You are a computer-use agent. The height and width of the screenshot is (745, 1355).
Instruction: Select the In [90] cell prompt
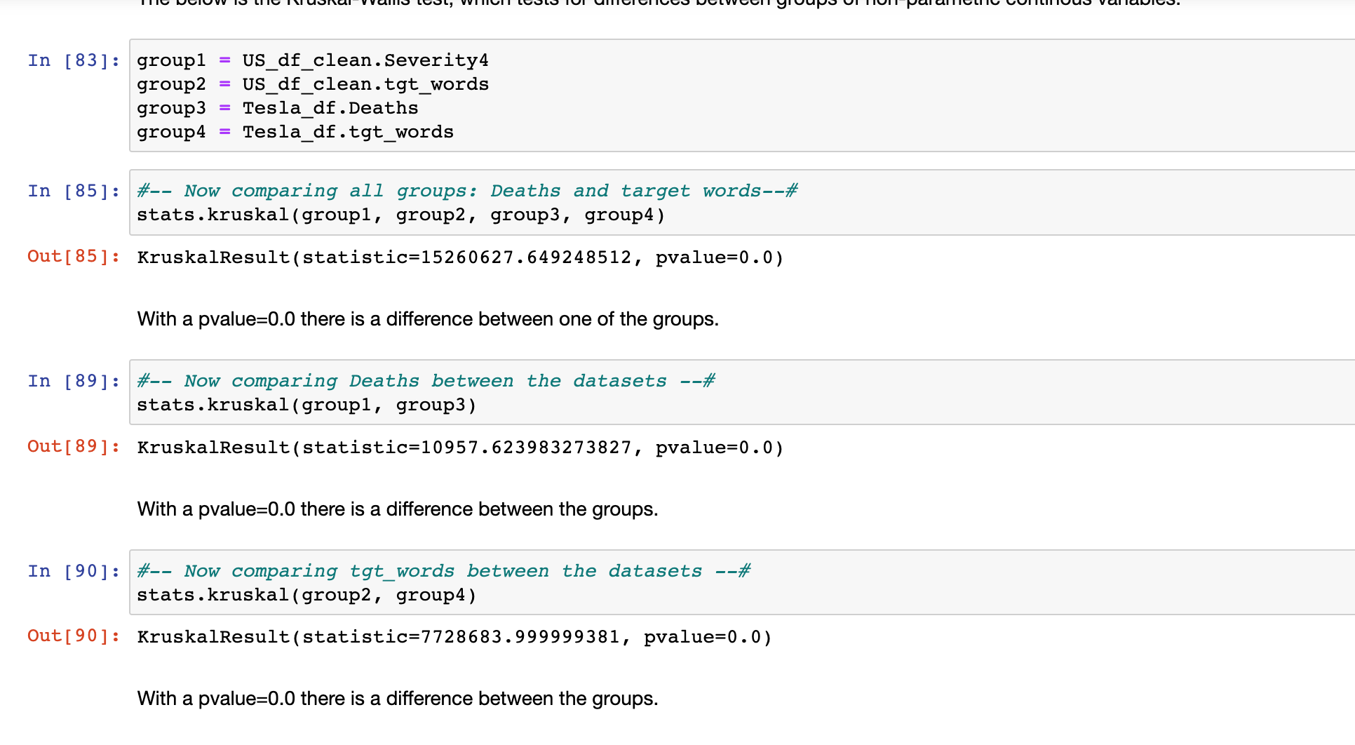point(73,572)
